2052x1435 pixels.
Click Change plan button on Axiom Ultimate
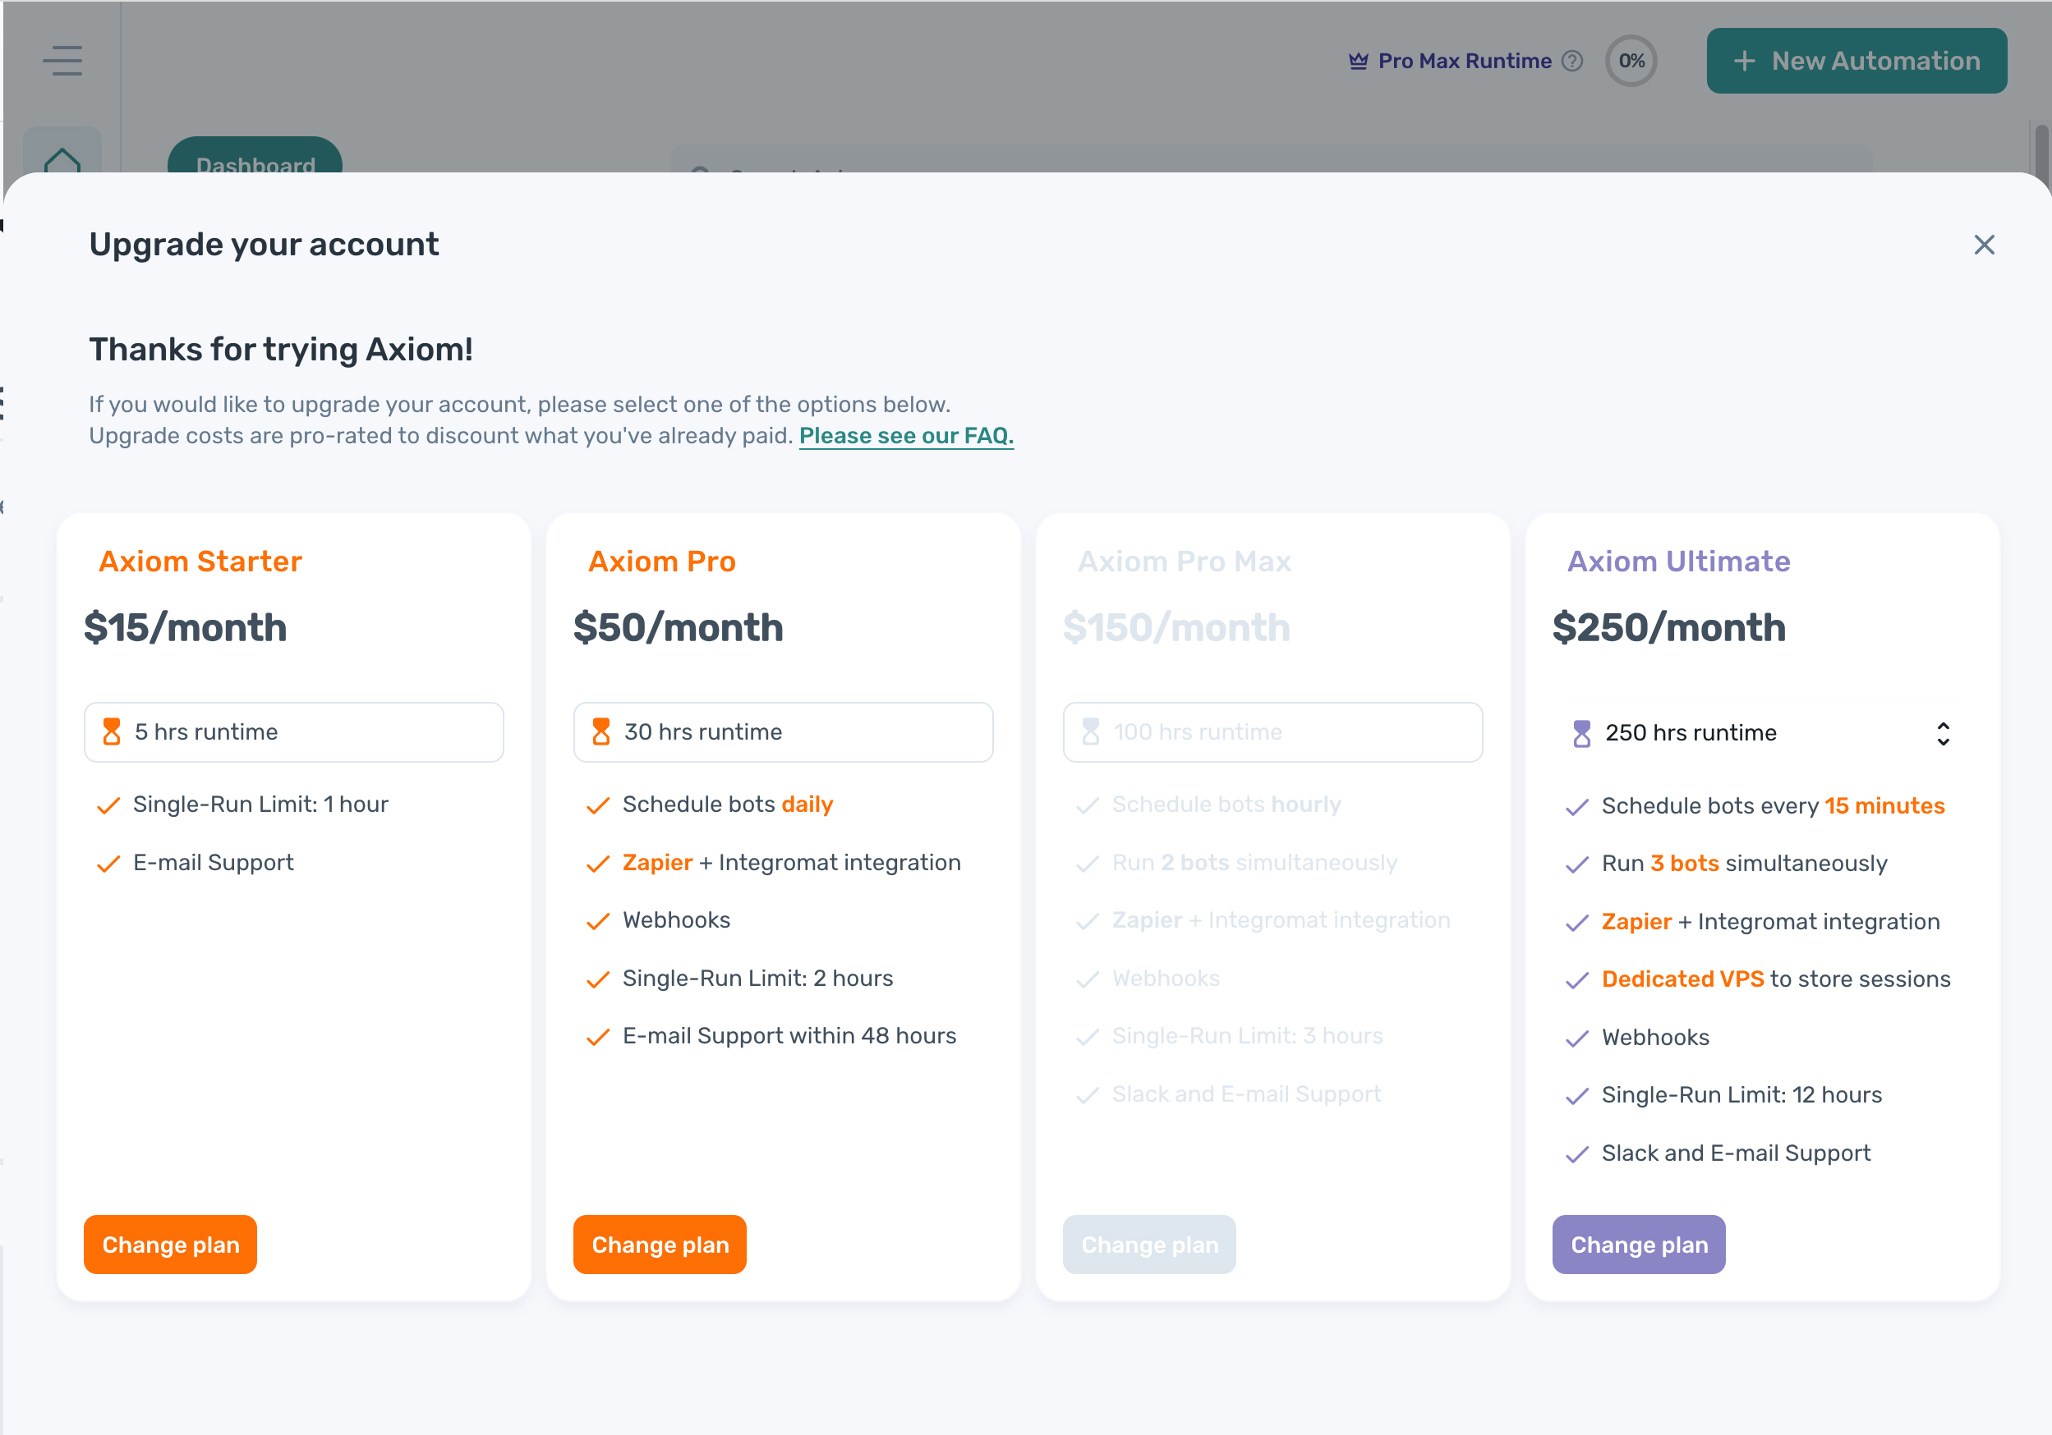1639,1245
